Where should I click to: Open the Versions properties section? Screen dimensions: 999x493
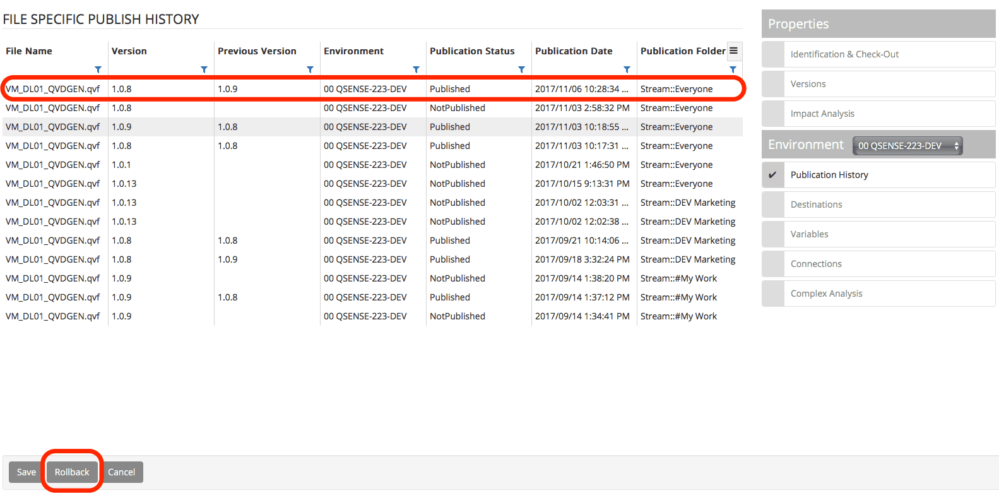click(x=808, y=84)
